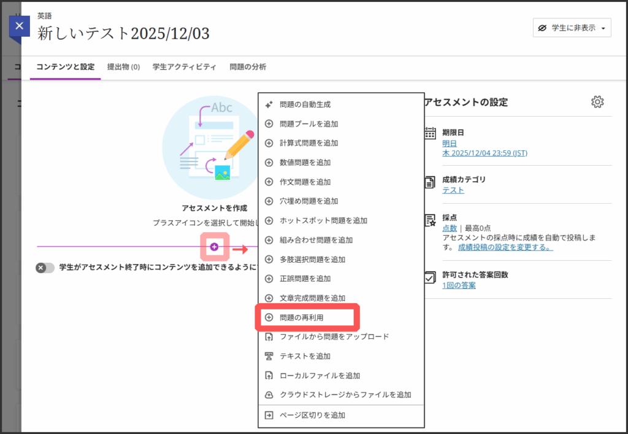Close the test panel with X button

pyautogui.click(x=20, y=26)
